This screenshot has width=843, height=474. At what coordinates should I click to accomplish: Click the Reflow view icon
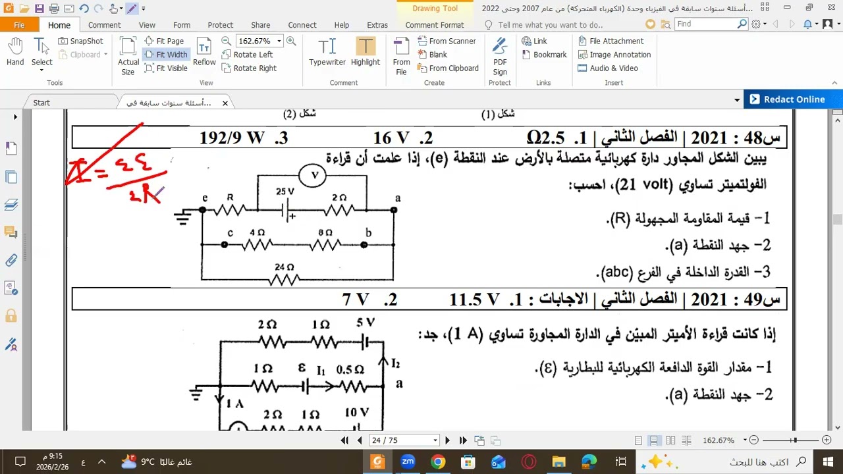[204, 52]
